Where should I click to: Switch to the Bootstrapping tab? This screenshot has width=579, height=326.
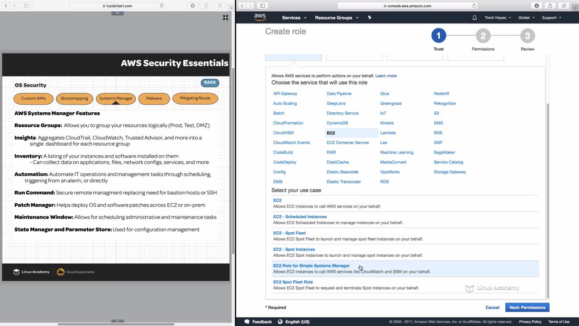coord(75,98)
